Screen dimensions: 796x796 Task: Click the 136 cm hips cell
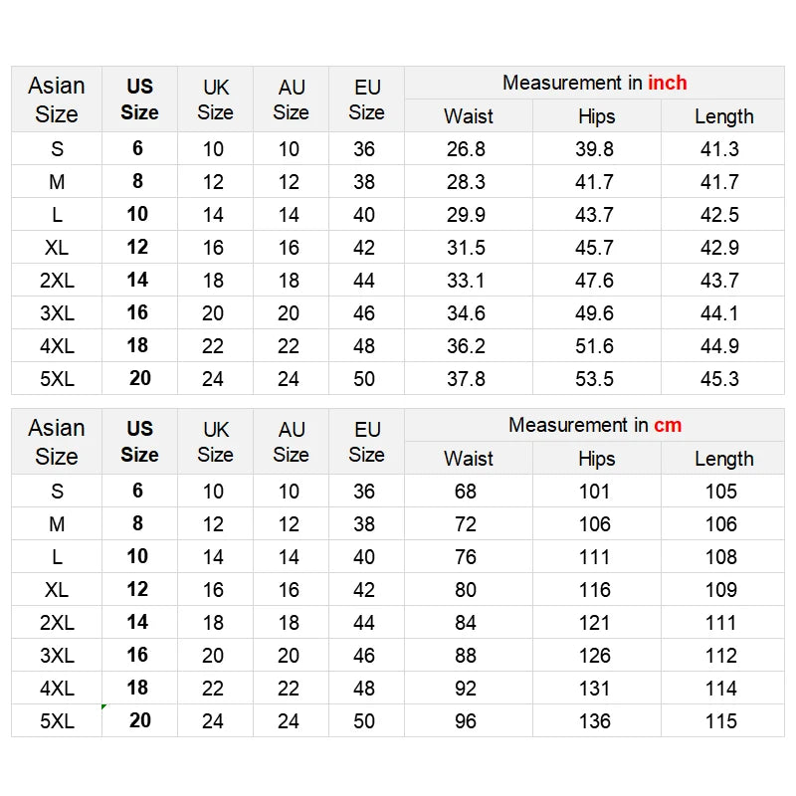point(594,721)
